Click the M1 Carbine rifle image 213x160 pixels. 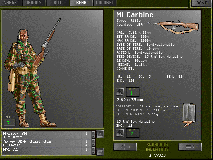tap(172, 26)
